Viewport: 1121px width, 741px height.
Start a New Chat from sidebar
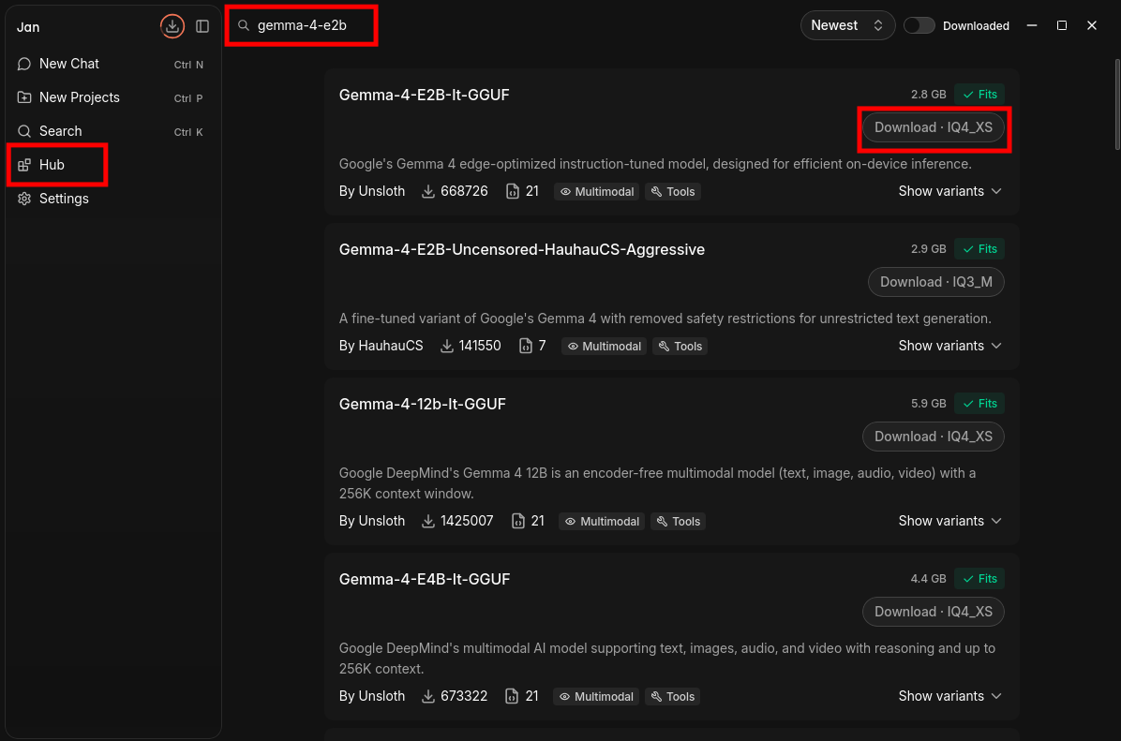point(112,65)
